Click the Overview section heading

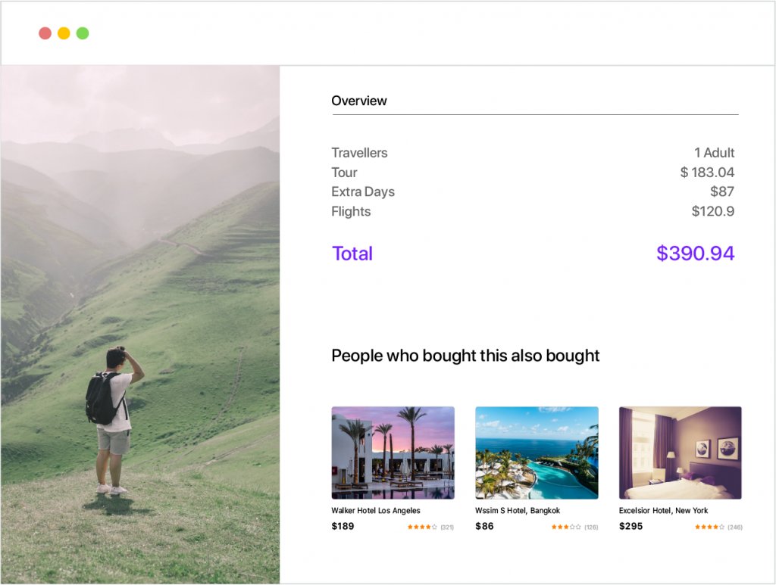click(359, 100)
